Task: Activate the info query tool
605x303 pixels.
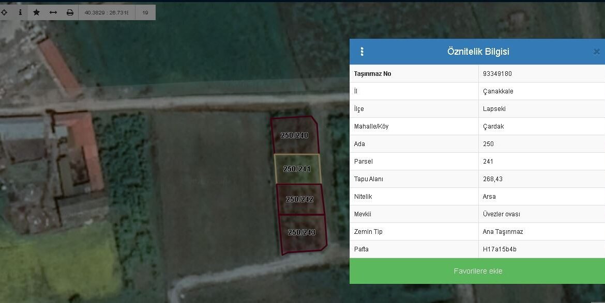Action: 20,12
